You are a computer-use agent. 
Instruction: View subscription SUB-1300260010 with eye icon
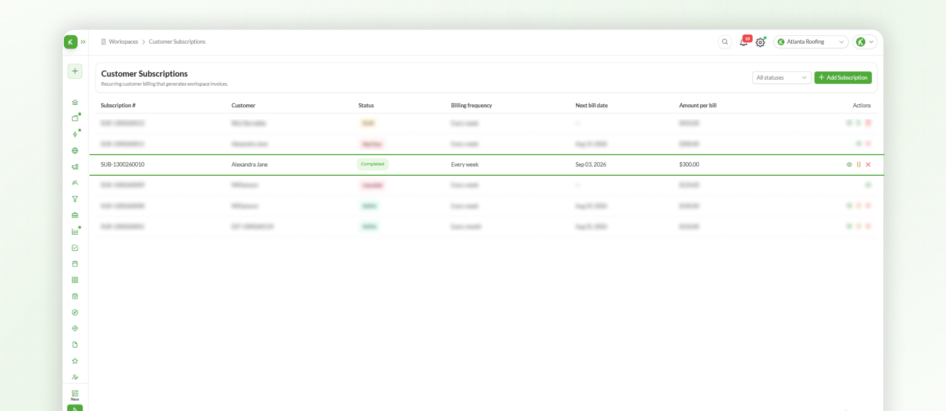click(x=849, y=164)
